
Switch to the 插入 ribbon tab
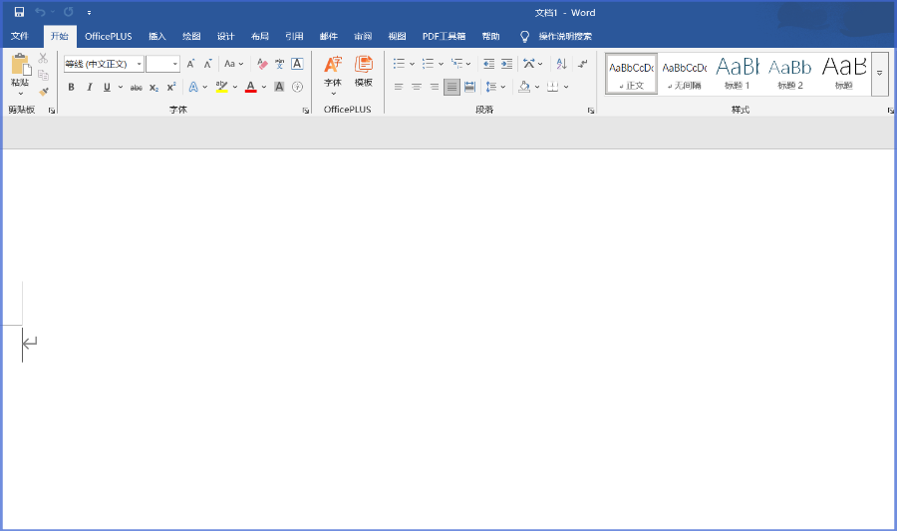pyautogui.click(x=157, y=36)
